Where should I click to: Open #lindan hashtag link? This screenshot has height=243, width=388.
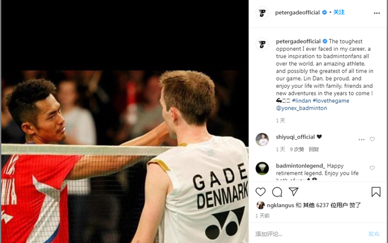click(301, 101)
